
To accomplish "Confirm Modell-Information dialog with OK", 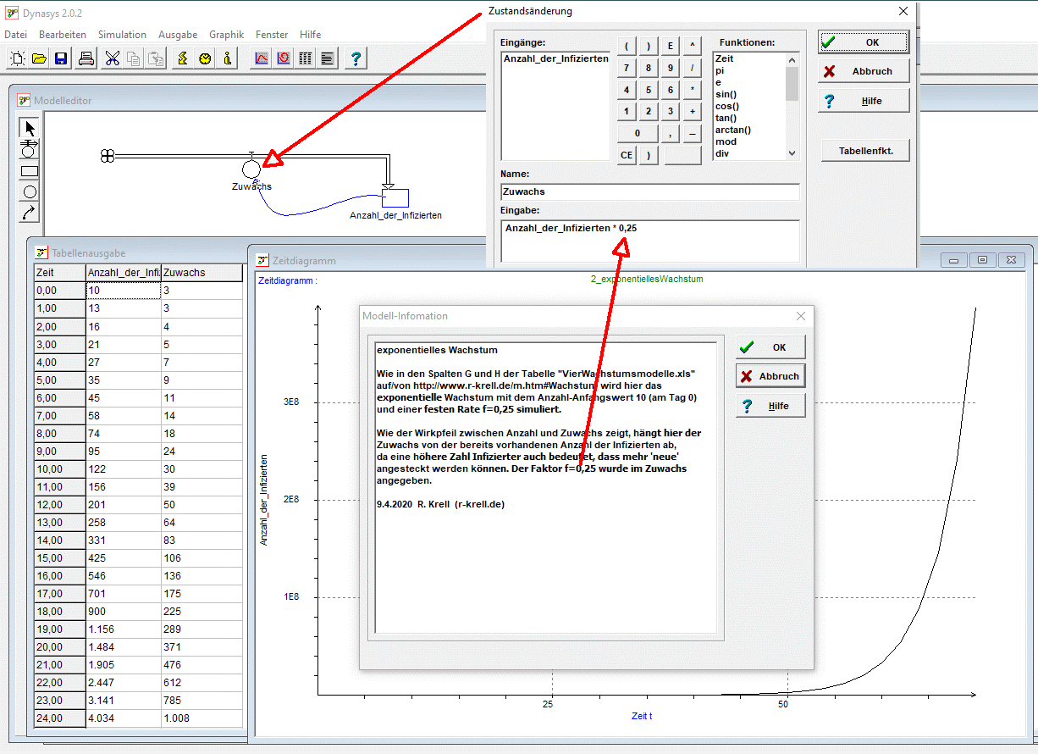I will pos(770,347).
